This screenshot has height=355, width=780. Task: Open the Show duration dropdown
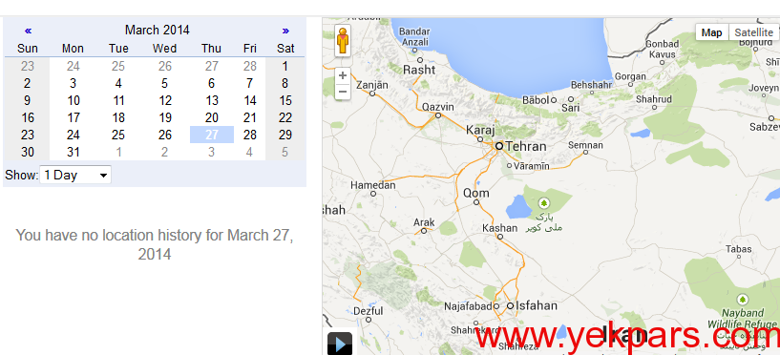(75, 175)
